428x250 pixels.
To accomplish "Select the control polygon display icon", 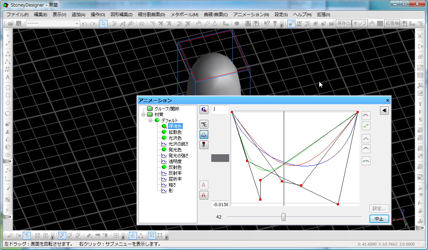I will [x=204, y=134].
